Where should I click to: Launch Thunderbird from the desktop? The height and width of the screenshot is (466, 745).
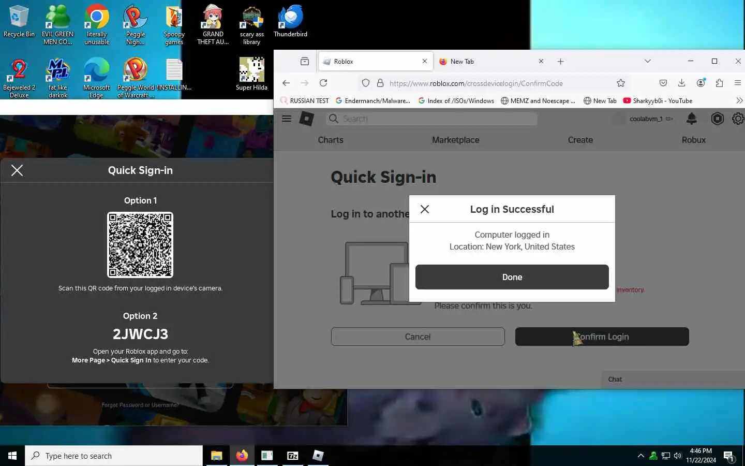click(x=290, y=22)
